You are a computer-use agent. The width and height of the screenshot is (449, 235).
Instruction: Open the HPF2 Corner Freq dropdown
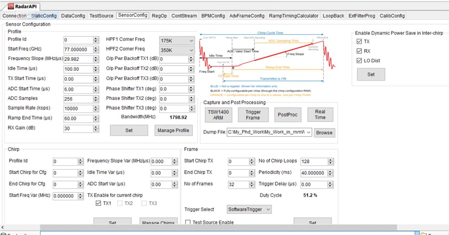(x=177, y=50)
